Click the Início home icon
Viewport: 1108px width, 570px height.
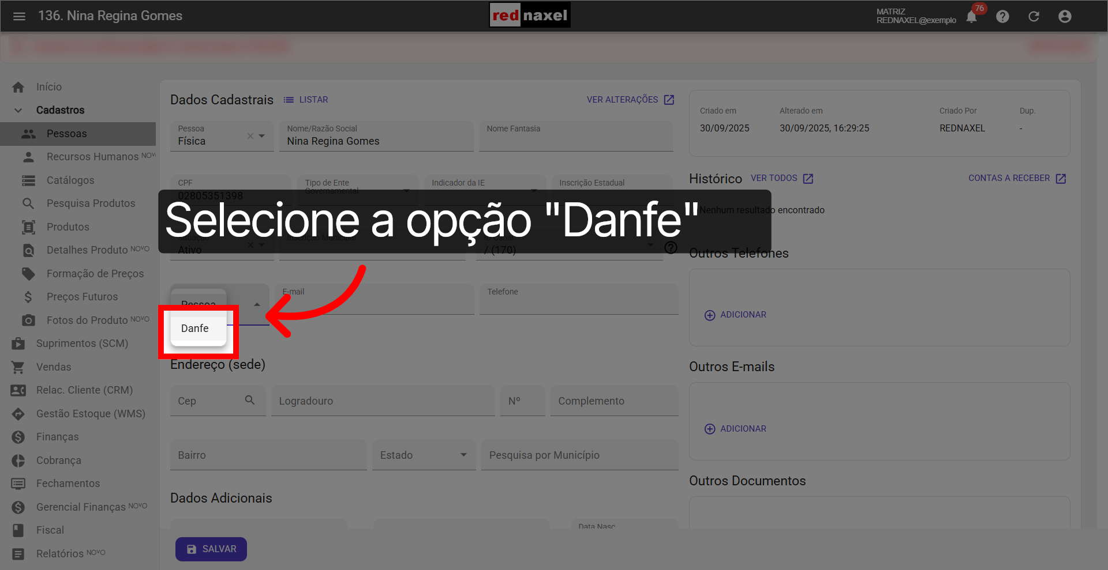(x=18, y=86)
